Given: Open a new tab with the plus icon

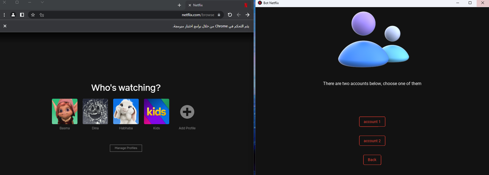Looking at the screenshot, I should (179, 5).
